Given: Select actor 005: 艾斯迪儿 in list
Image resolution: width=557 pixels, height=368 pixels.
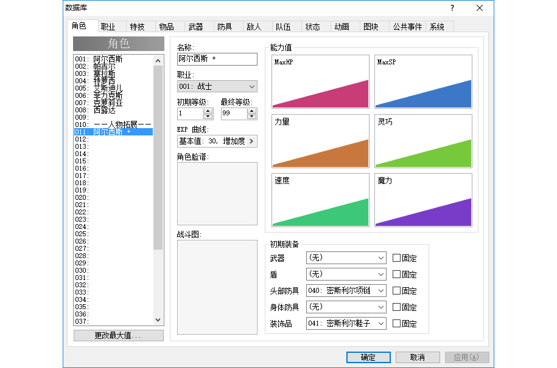Looking at the screenshot, I should point(114,88).
